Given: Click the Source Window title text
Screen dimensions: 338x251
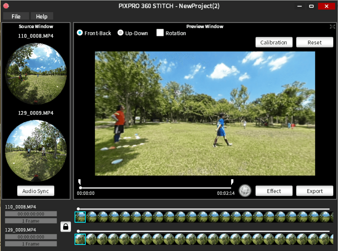Looking at the screenshot, I should point(36,26).
